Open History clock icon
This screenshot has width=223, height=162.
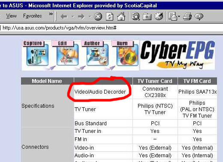tap(159, 16)
